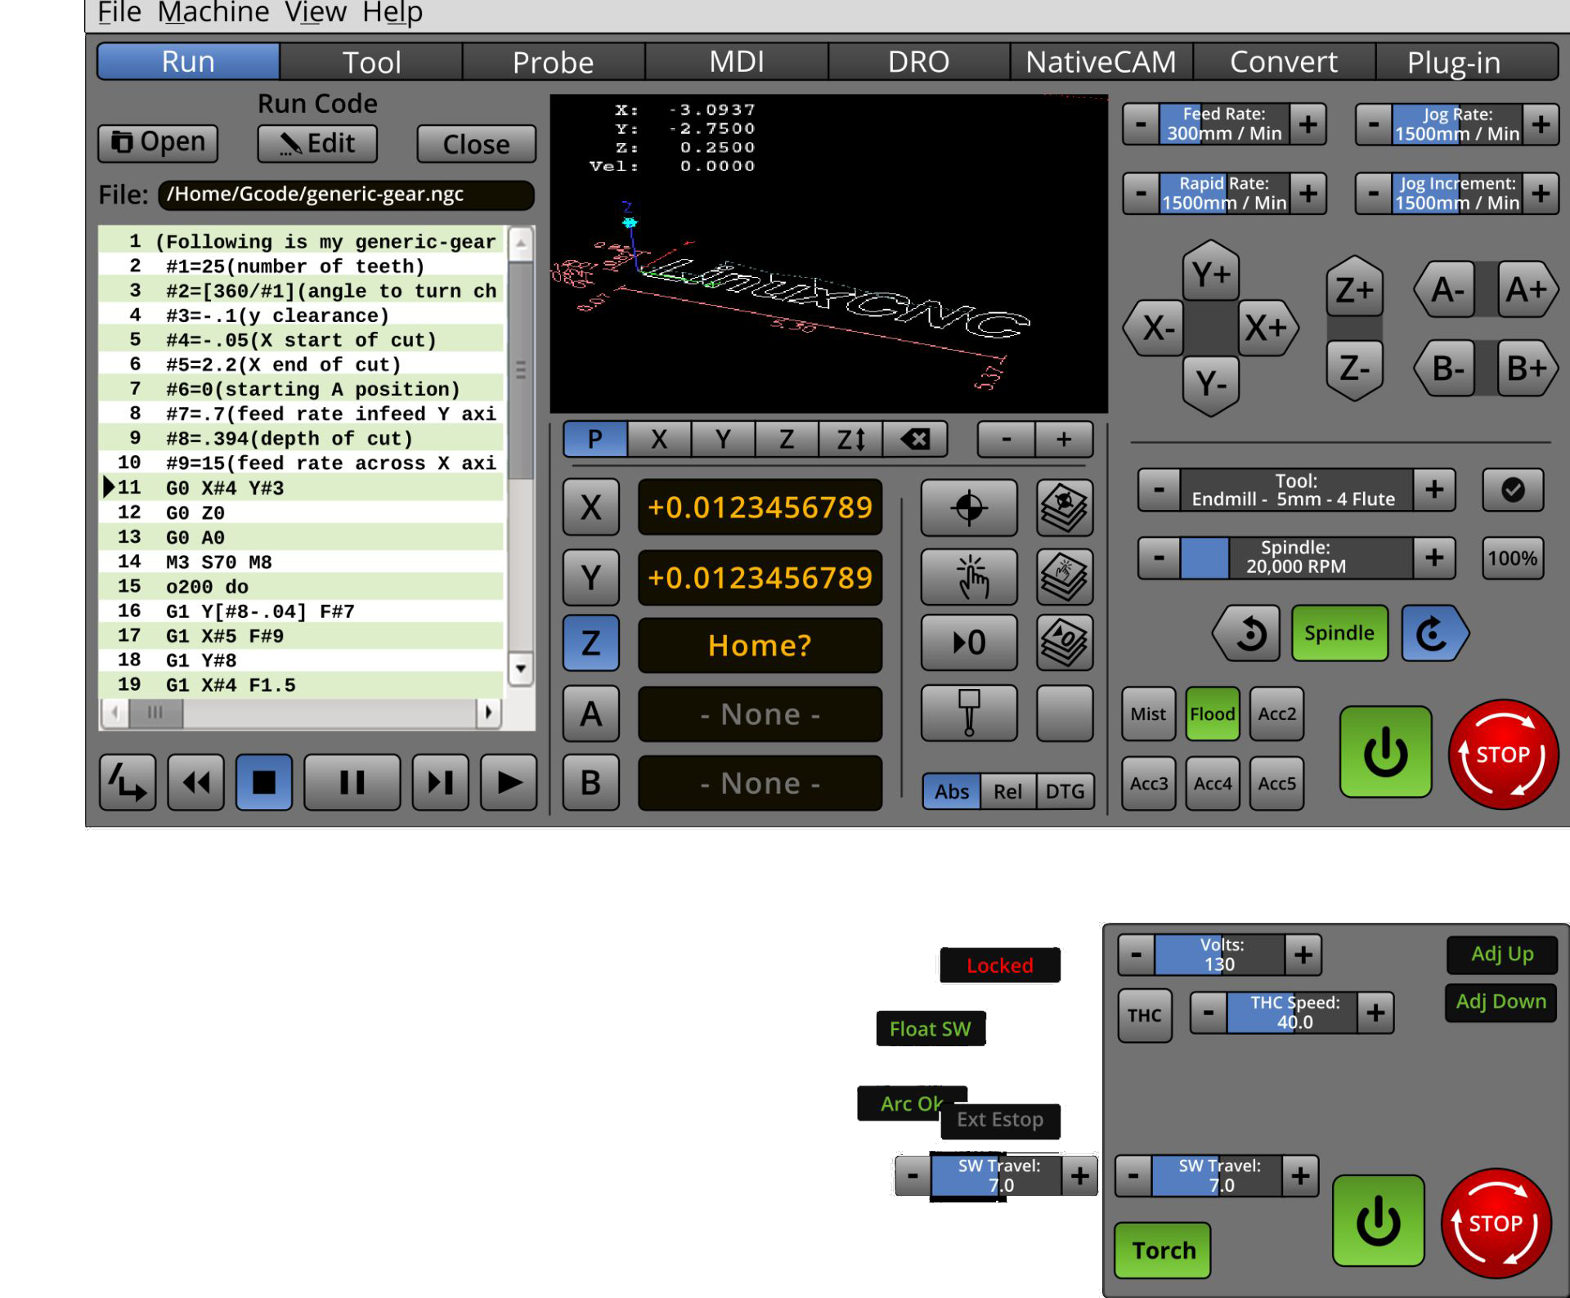Stop the running program

[264, 782]
